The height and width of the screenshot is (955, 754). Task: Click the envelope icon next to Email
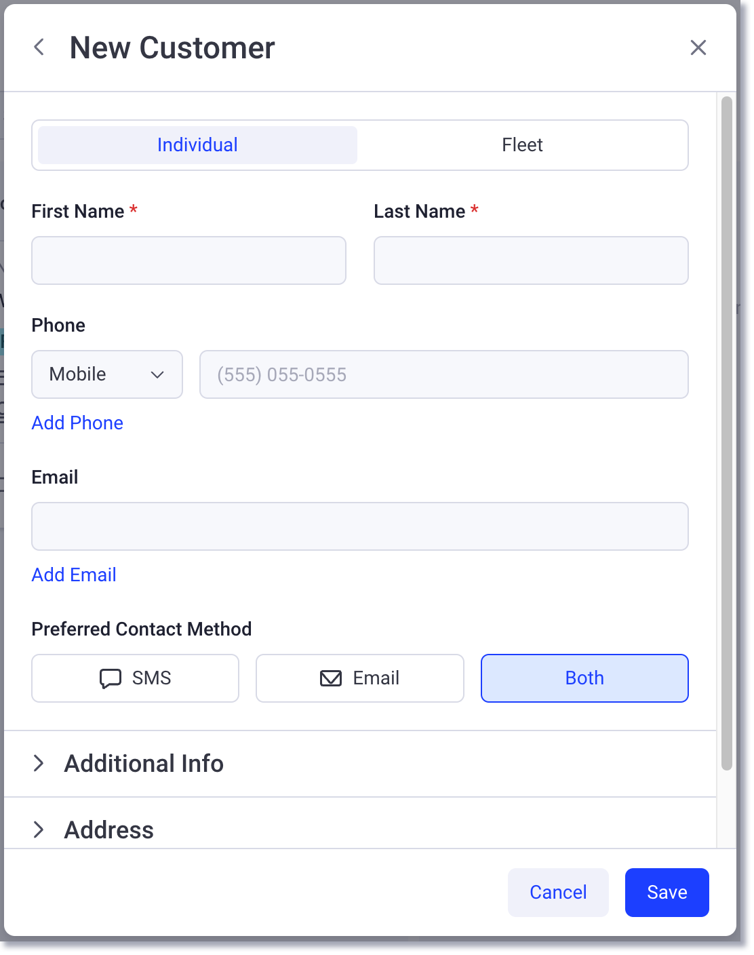click(x=330, y=678)
